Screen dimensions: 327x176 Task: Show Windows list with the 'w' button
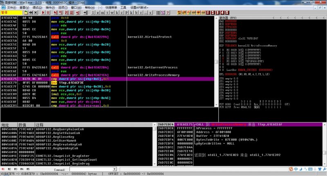(112, 13)
